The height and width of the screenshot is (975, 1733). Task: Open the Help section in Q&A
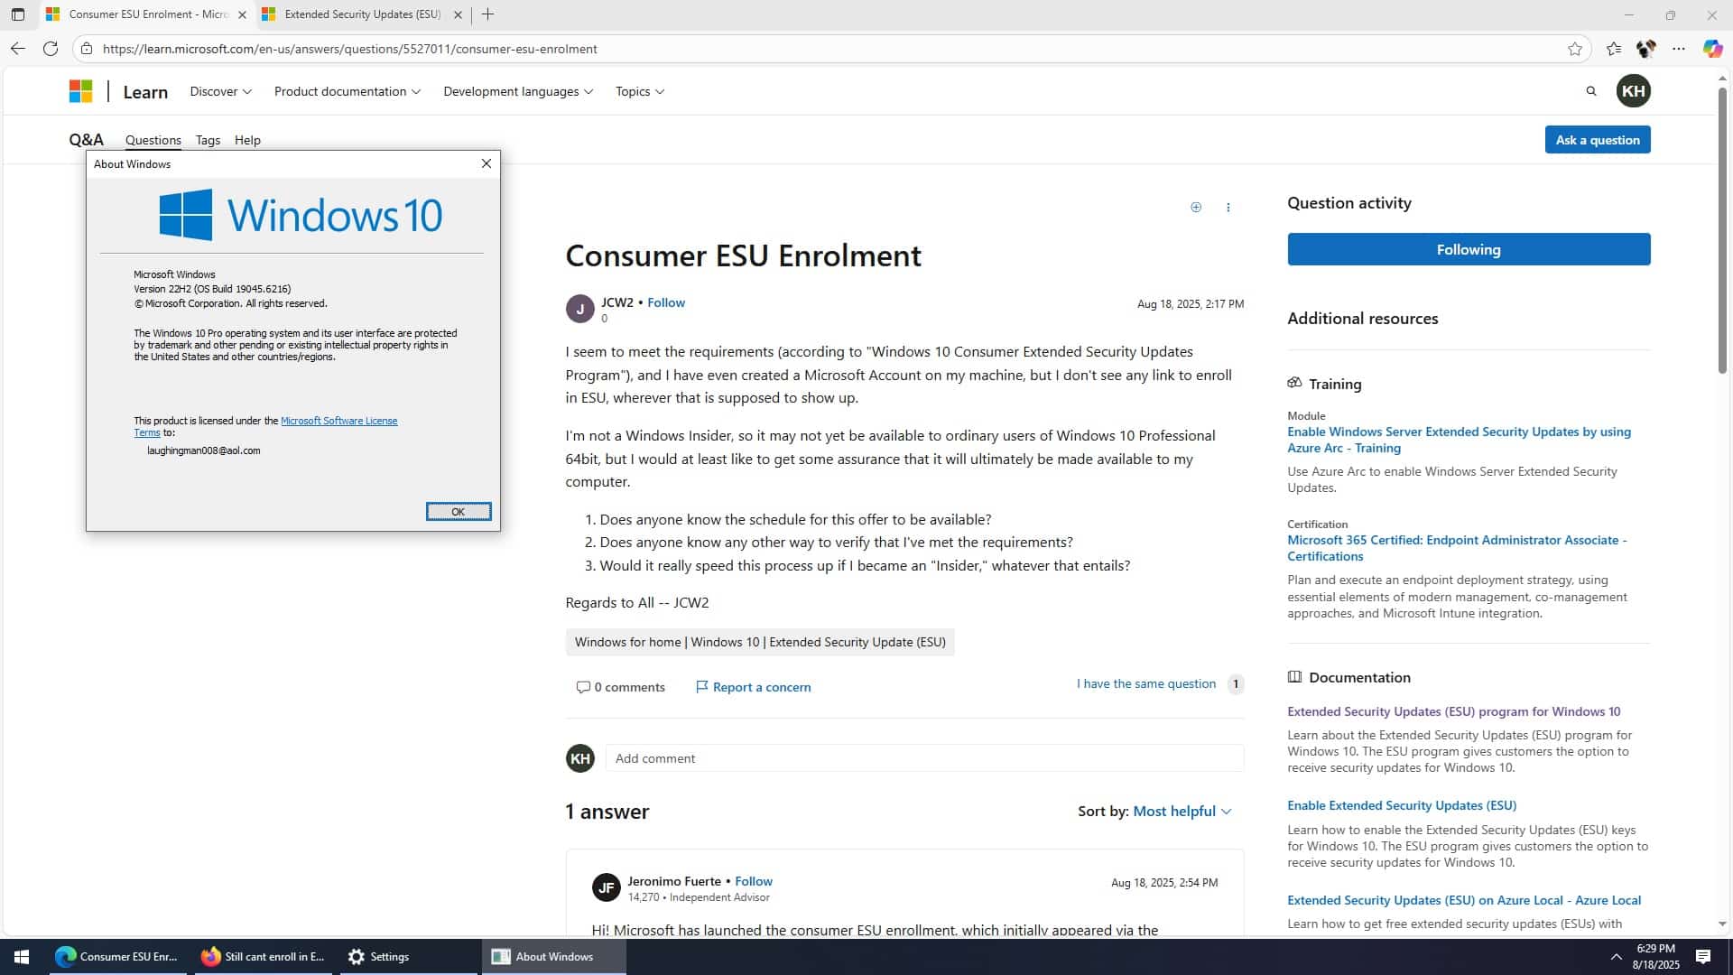[247, 140]
